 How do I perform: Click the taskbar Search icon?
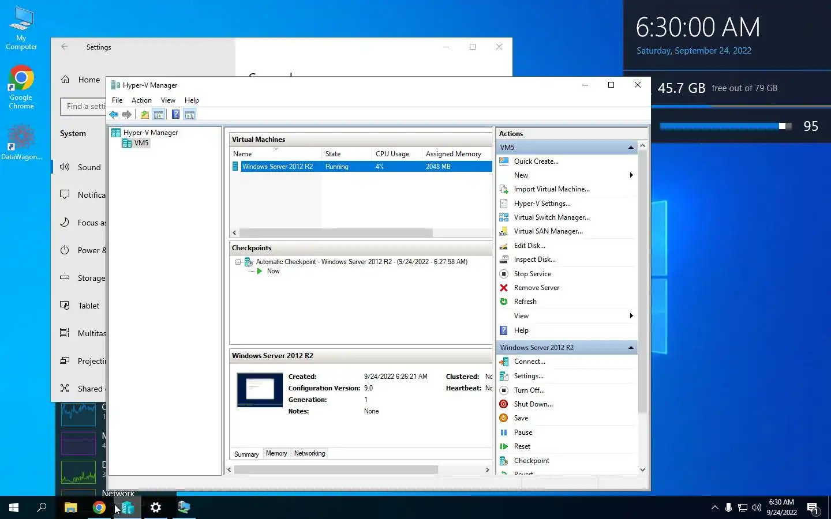point(42,507)
